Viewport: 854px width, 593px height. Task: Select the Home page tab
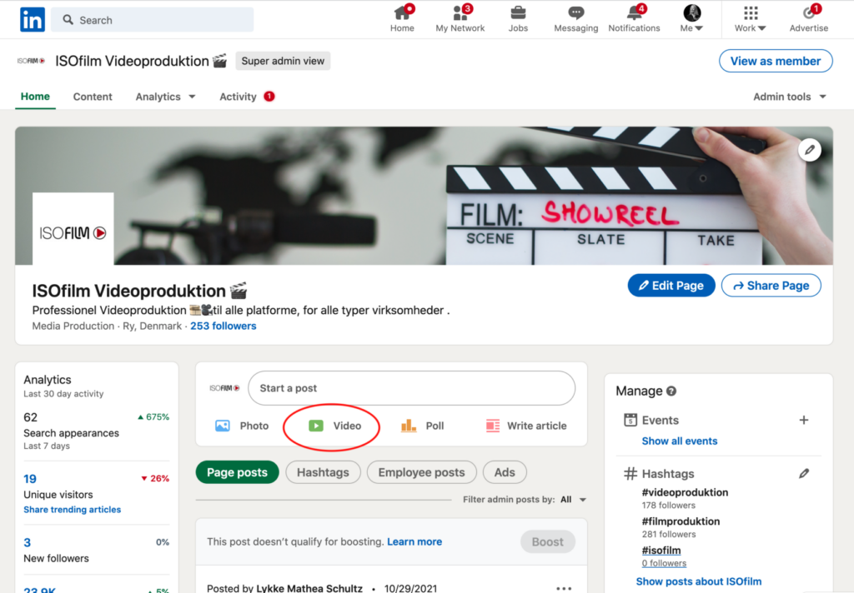click(35, 97)
